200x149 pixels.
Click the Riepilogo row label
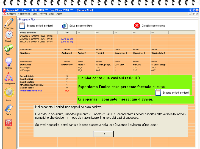click(x=25, y=53)
